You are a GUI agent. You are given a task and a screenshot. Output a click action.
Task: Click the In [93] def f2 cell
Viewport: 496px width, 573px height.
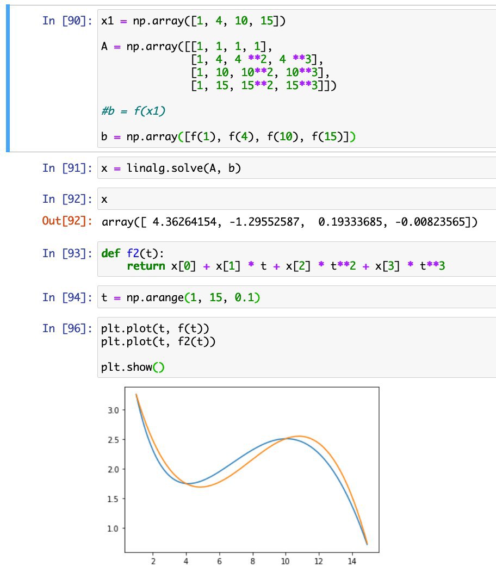coord(296,259)
